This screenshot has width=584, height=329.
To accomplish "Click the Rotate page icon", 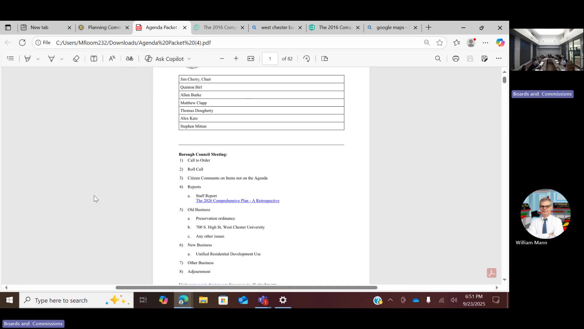I will [307, 58].
